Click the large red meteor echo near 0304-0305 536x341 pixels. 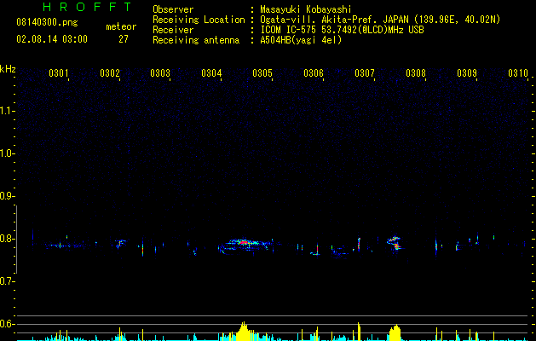pos(244,243)
